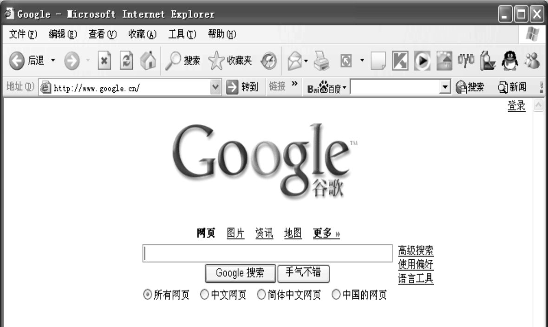Screen dimensions: 548x327
Task: Open the 高级搜索 link
Action: pos(416,250)
